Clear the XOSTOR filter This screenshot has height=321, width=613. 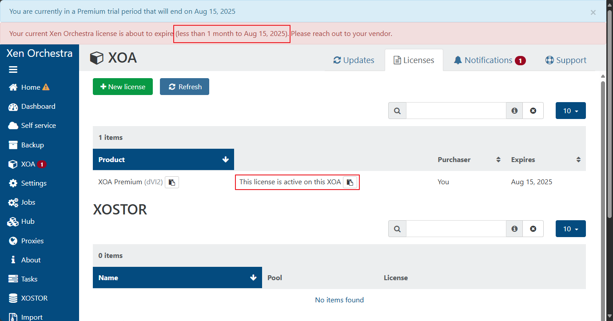pyautogui.click(x=533, y=229)
